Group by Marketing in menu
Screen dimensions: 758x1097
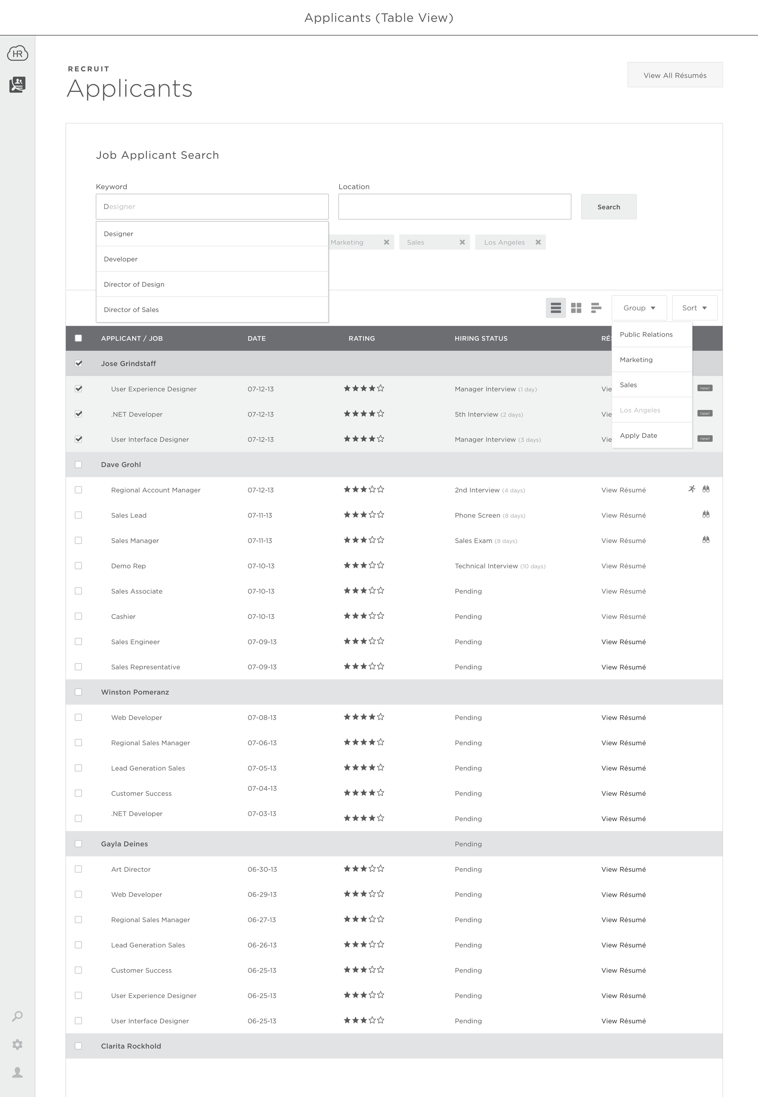click(x=652, y=360)
